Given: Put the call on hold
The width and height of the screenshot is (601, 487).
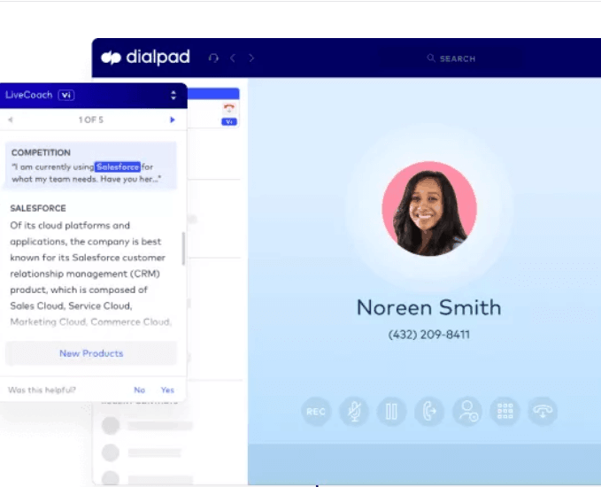Looking at the screenshot, I should coord(391,412).
